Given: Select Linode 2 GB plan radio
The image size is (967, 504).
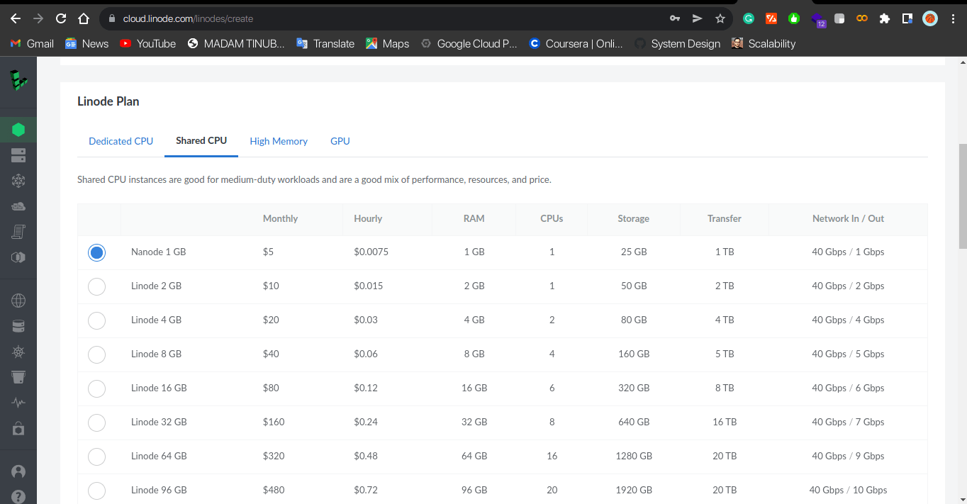Looking at the screenshot, I should coord(96,286).
